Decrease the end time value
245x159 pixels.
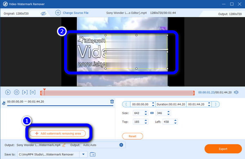(209, 106)
